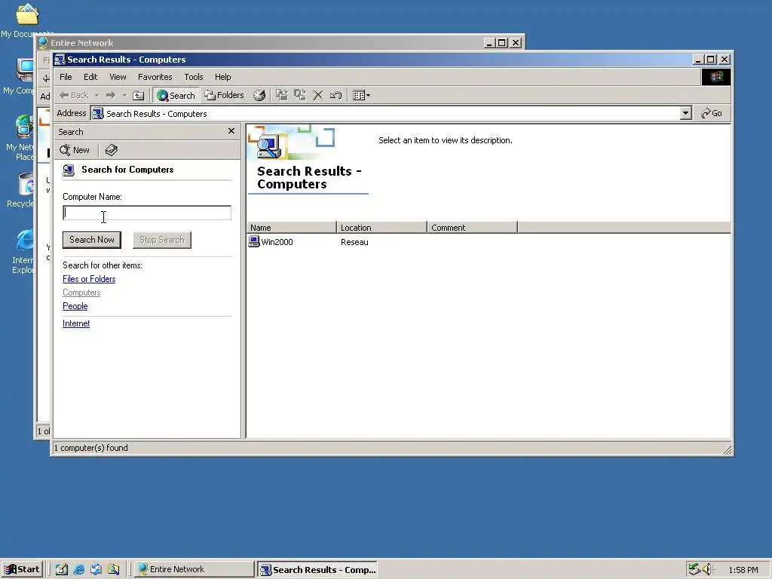Open the History toolbar icon

point(259,96)
